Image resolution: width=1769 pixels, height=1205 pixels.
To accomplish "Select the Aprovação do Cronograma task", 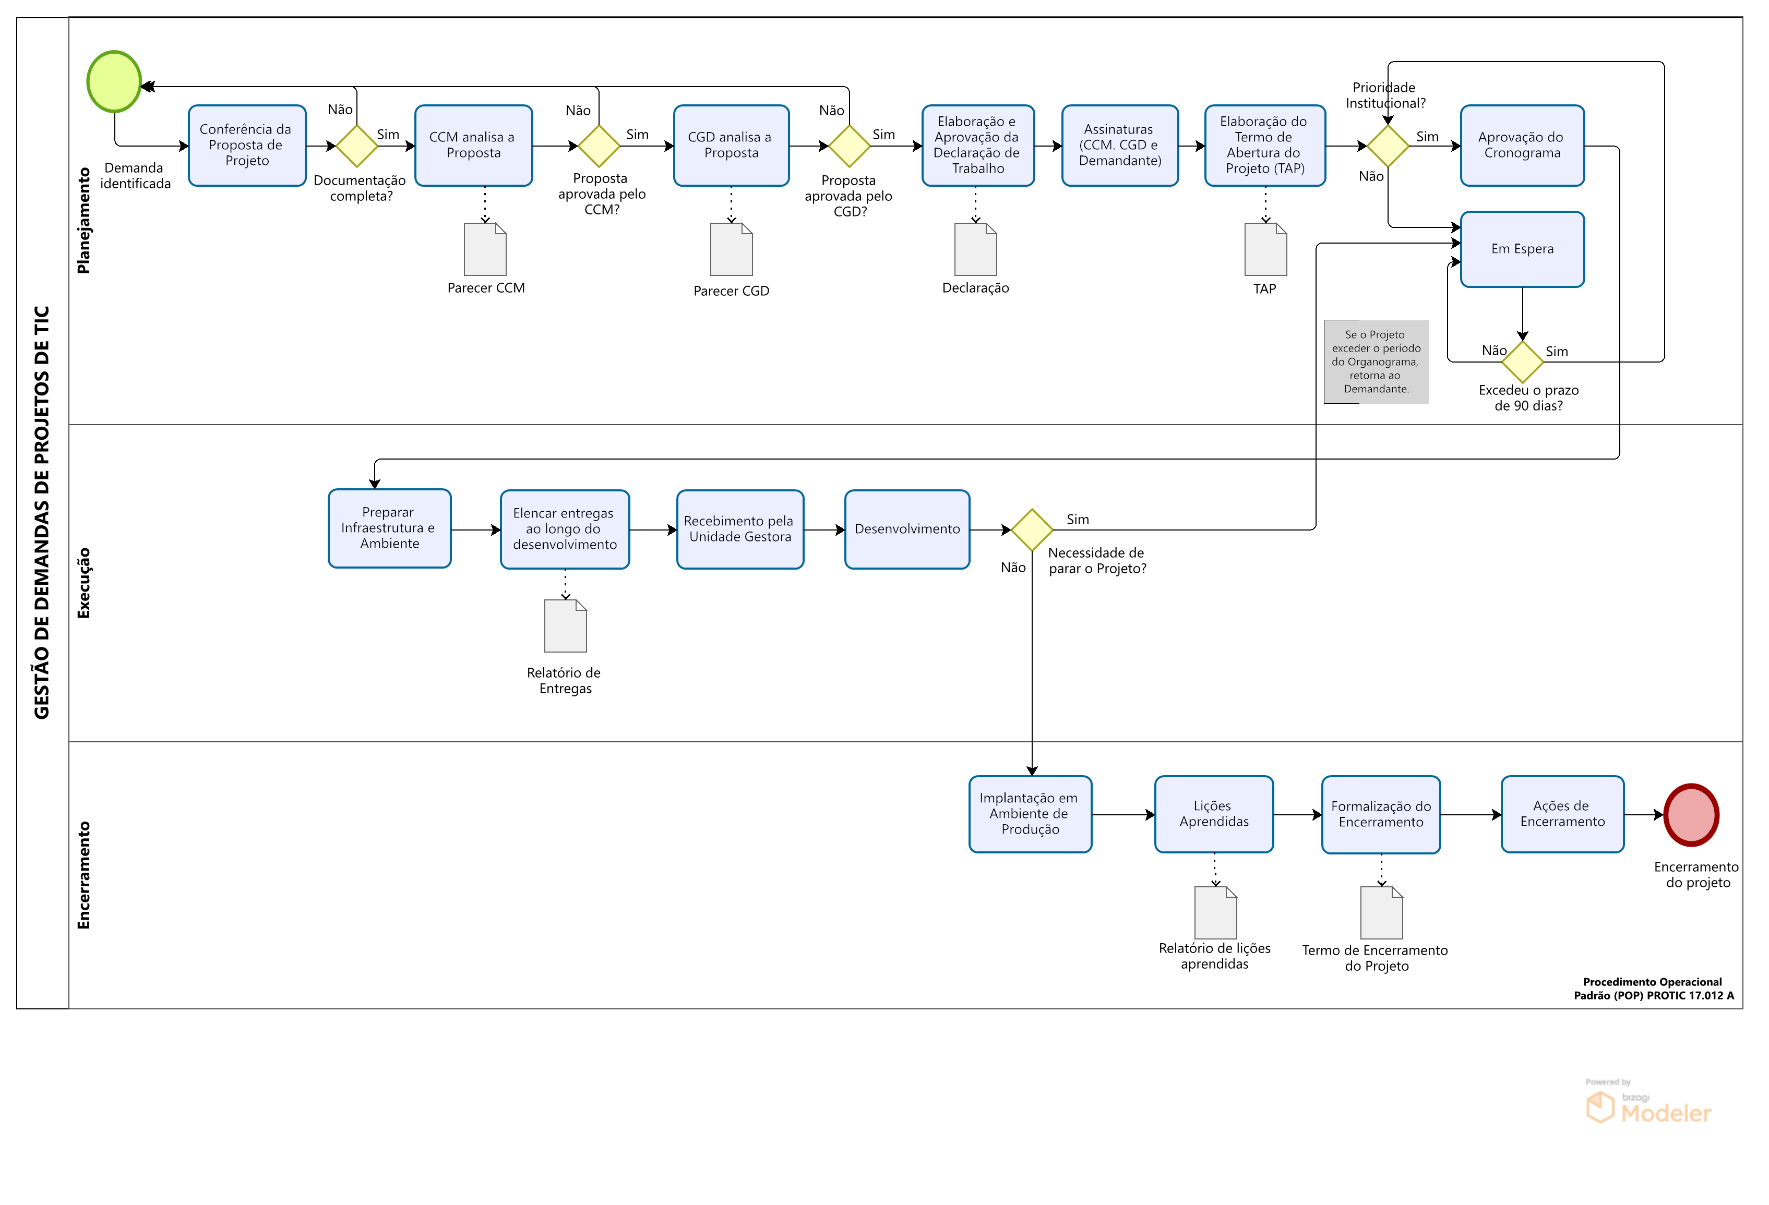I will [1522, 146].
